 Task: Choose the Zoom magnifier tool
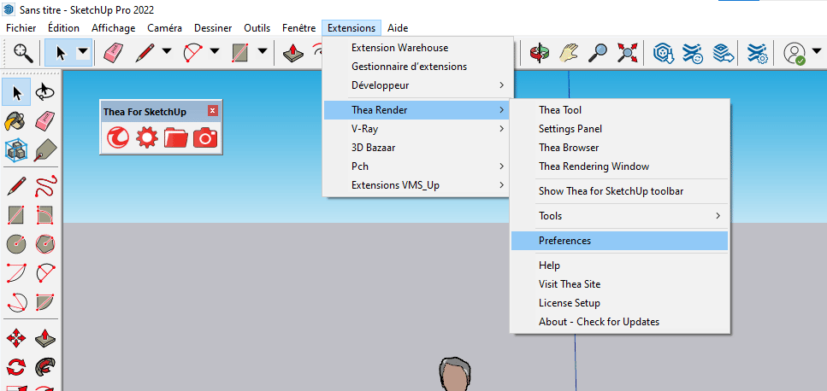[x=598, y=52]
